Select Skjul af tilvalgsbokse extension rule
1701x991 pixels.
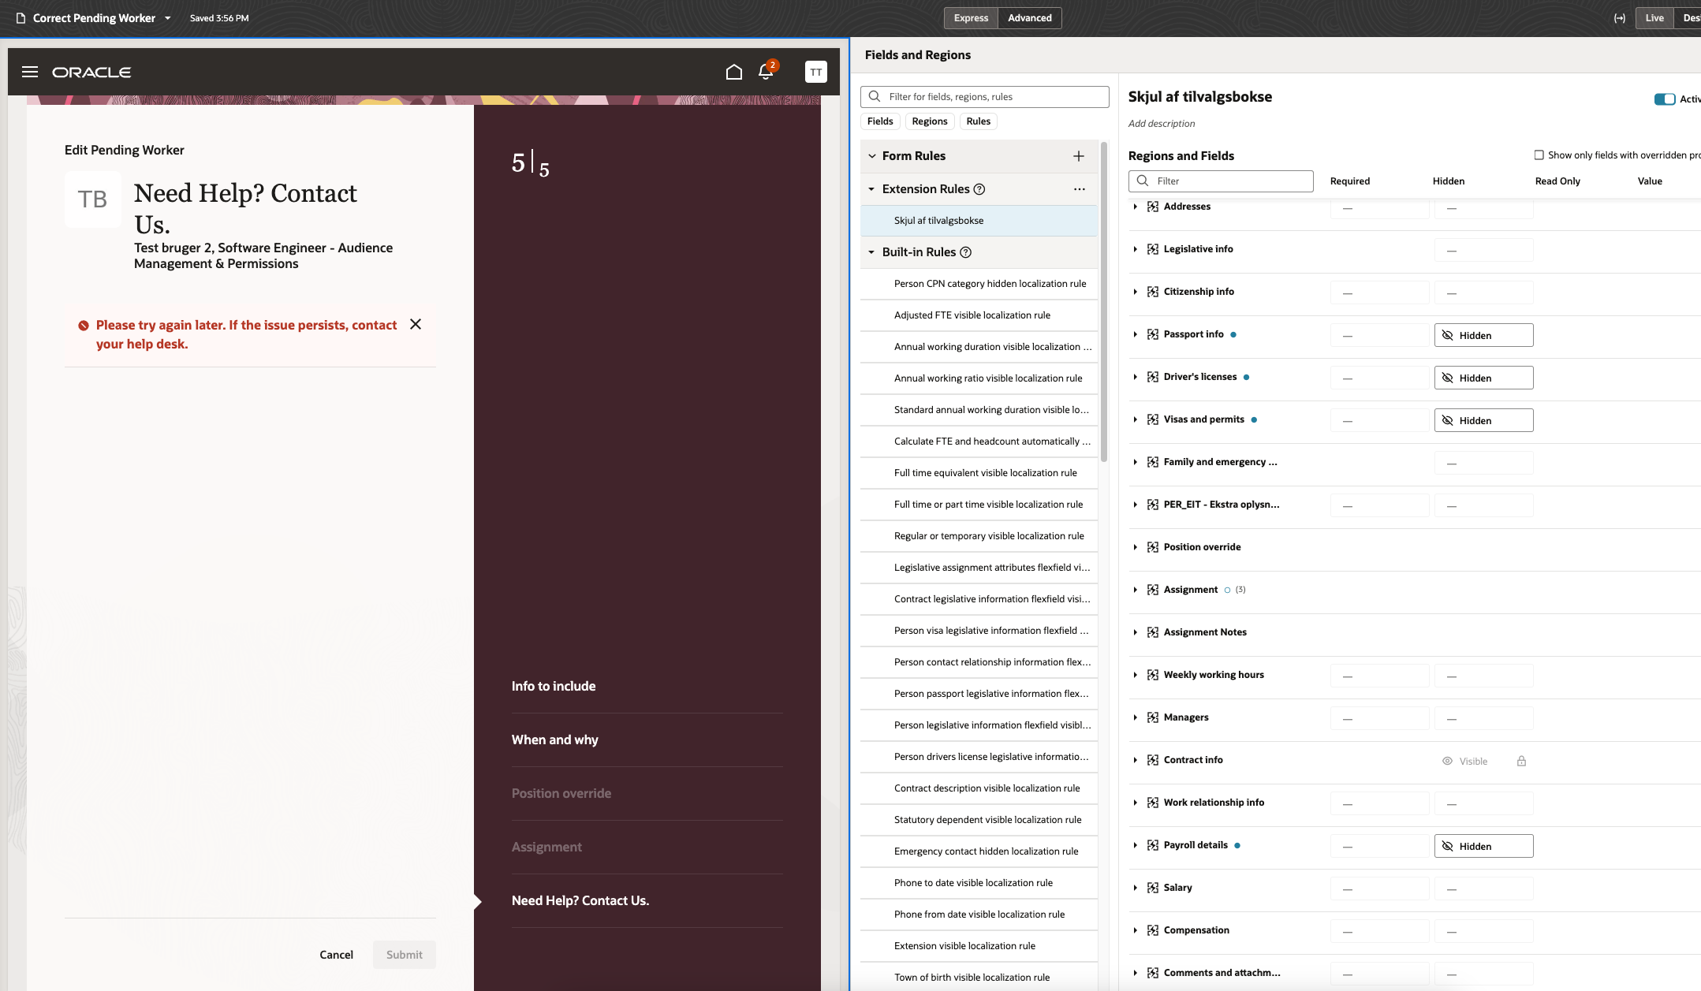click(938, 221)
